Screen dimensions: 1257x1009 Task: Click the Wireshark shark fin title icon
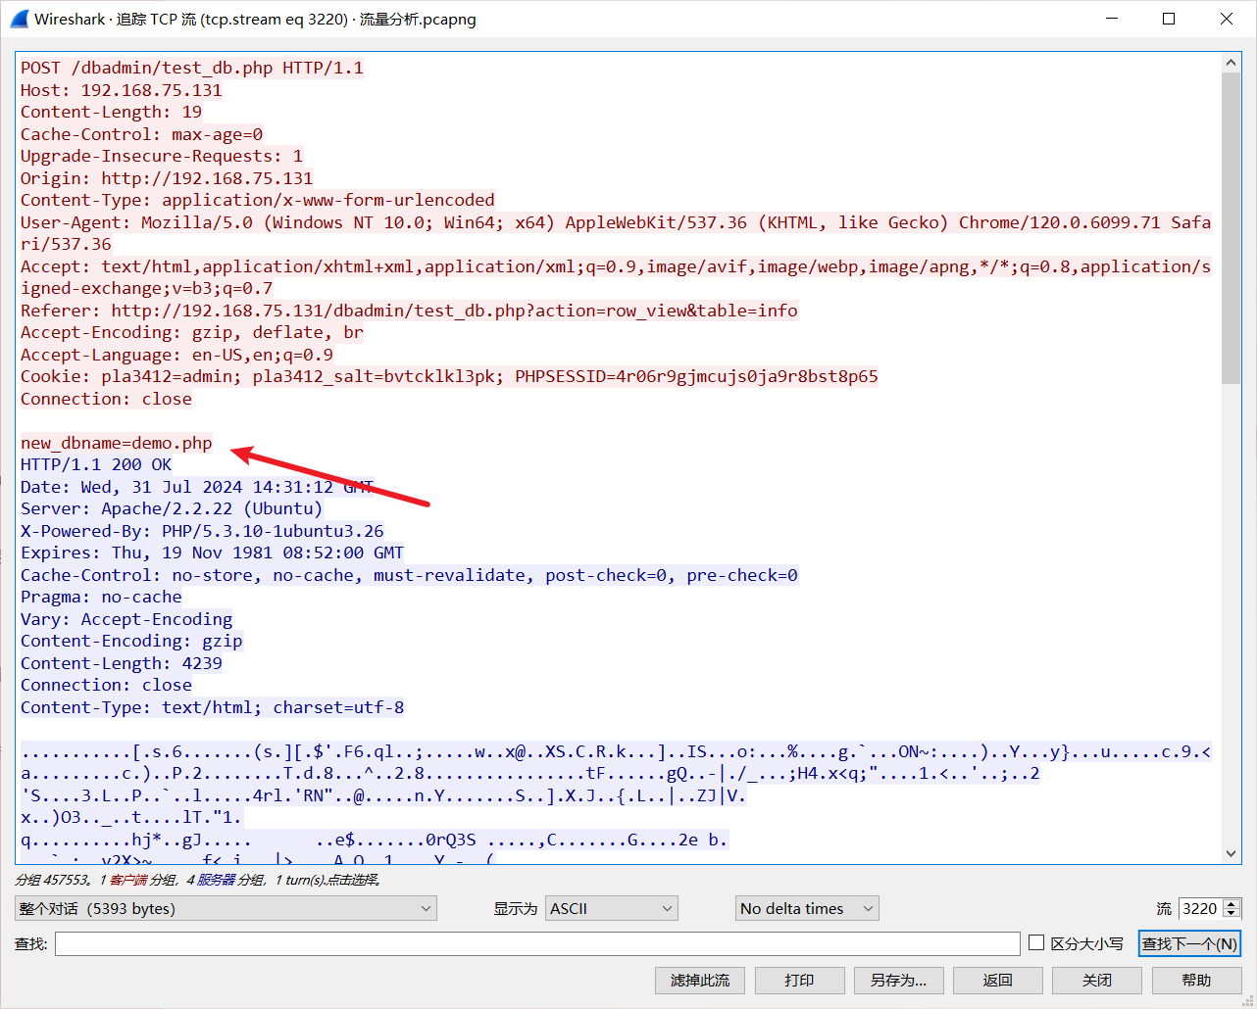tap(20, 19)
